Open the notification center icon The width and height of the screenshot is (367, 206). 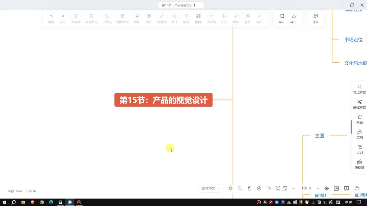358,202
